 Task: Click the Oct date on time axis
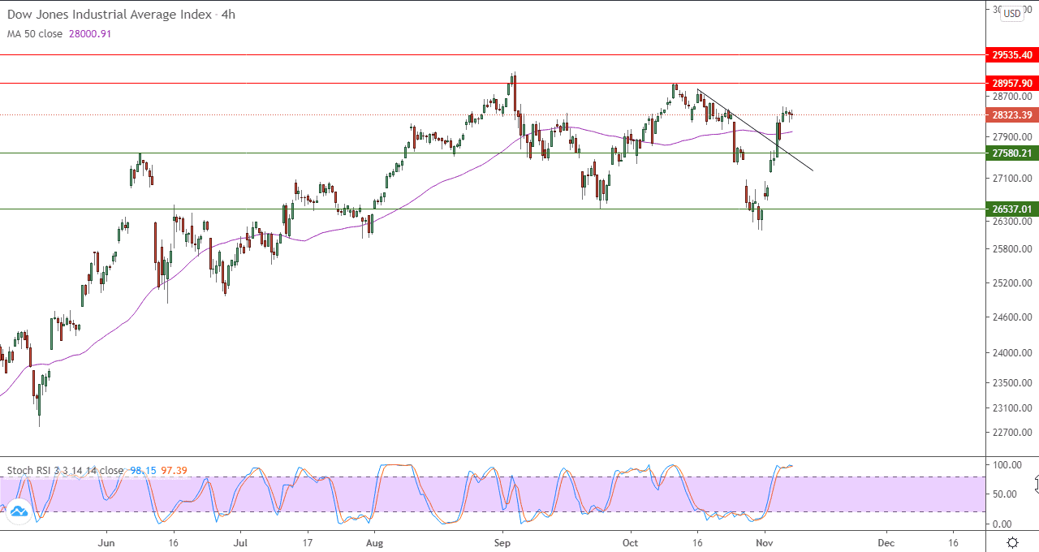pyautogui.click(x=631, y=542)
